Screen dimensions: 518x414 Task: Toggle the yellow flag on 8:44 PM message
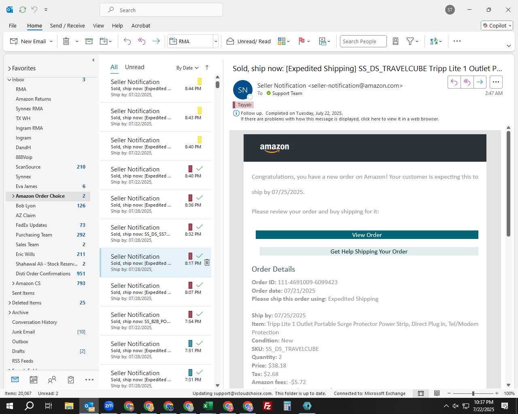tap(200, 81)
